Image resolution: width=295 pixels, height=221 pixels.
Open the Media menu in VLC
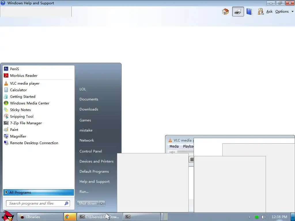click(x=174, y=146)
